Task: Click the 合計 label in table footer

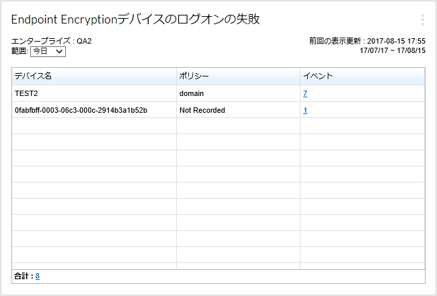Action: click(x=24, y=276)
